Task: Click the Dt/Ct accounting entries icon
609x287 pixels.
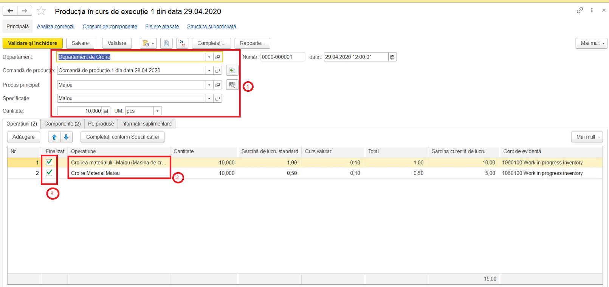Action: point(182,43)
